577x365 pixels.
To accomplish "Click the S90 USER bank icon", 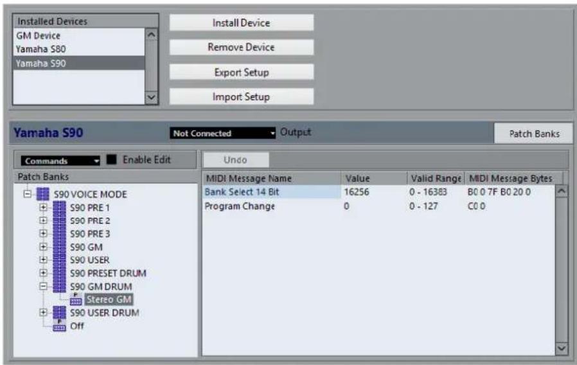I will 59,260.
